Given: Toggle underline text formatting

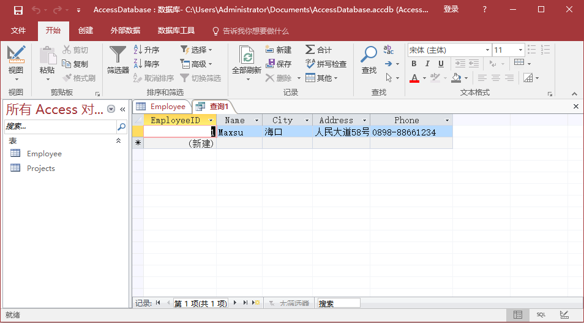Looking at the screenshot, I should pyautogui.click(x=441, y=64).
